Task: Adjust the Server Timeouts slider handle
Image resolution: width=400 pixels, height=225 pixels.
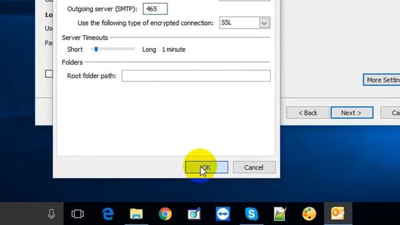Action: coord(96,49)
